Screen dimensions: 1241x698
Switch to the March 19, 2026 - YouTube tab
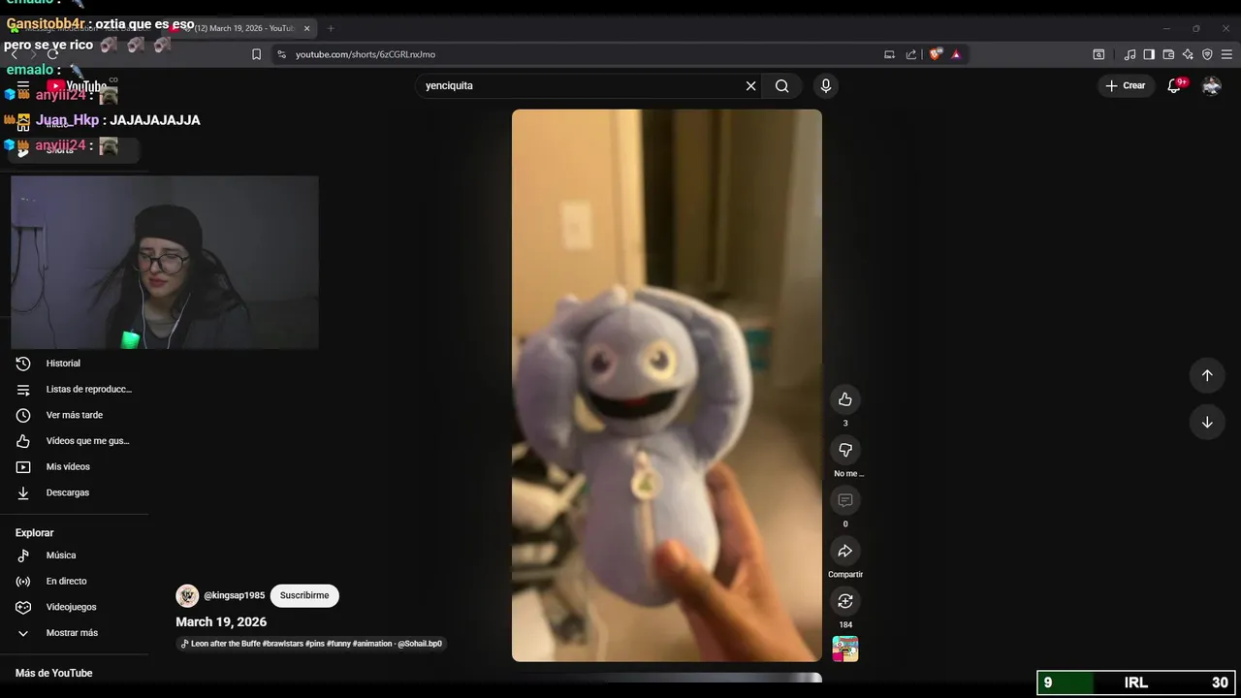[242, 28]
